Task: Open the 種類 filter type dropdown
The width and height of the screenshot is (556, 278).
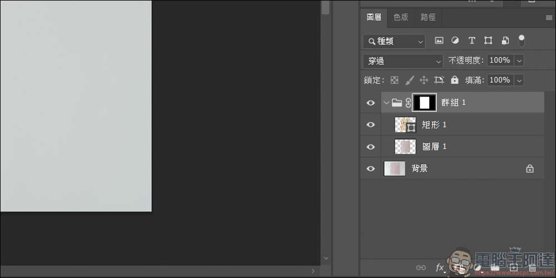Action: [394, 42]
